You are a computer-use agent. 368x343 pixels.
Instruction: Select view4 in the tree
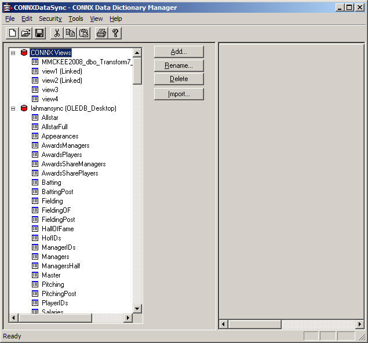[x=50, y=99]
